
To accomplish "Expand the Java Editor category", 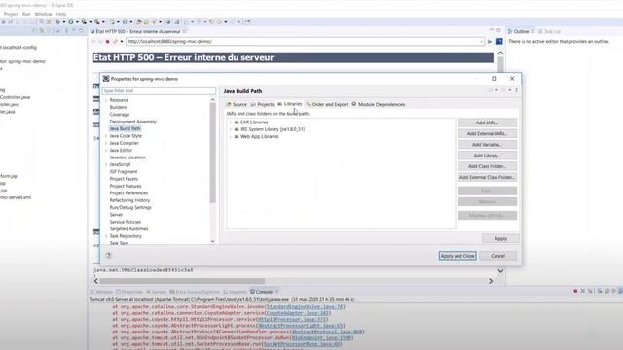I will 106,151.
